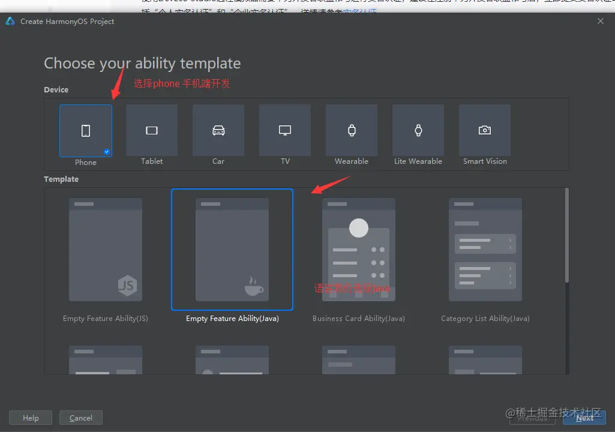Choose the Tablet device icon

152,130
